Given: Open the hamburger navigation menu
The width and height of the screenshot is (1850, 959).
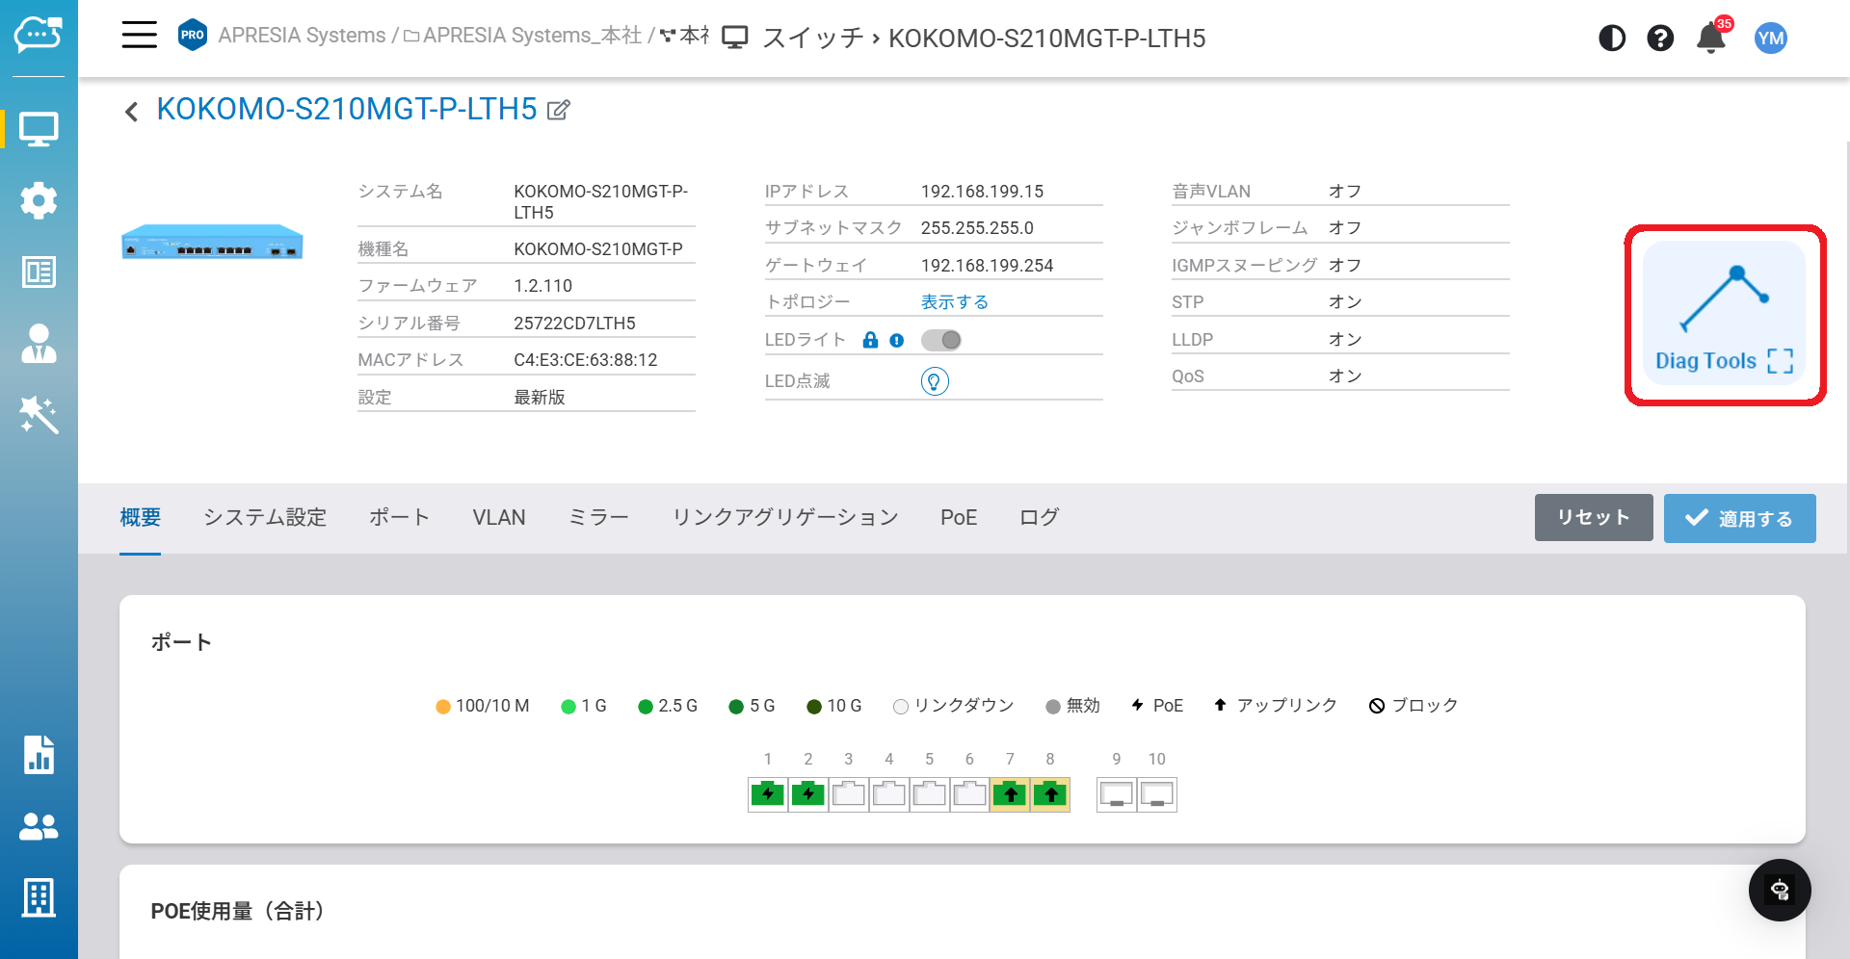Looking at the screenshot, I should [x=139, y=36].
